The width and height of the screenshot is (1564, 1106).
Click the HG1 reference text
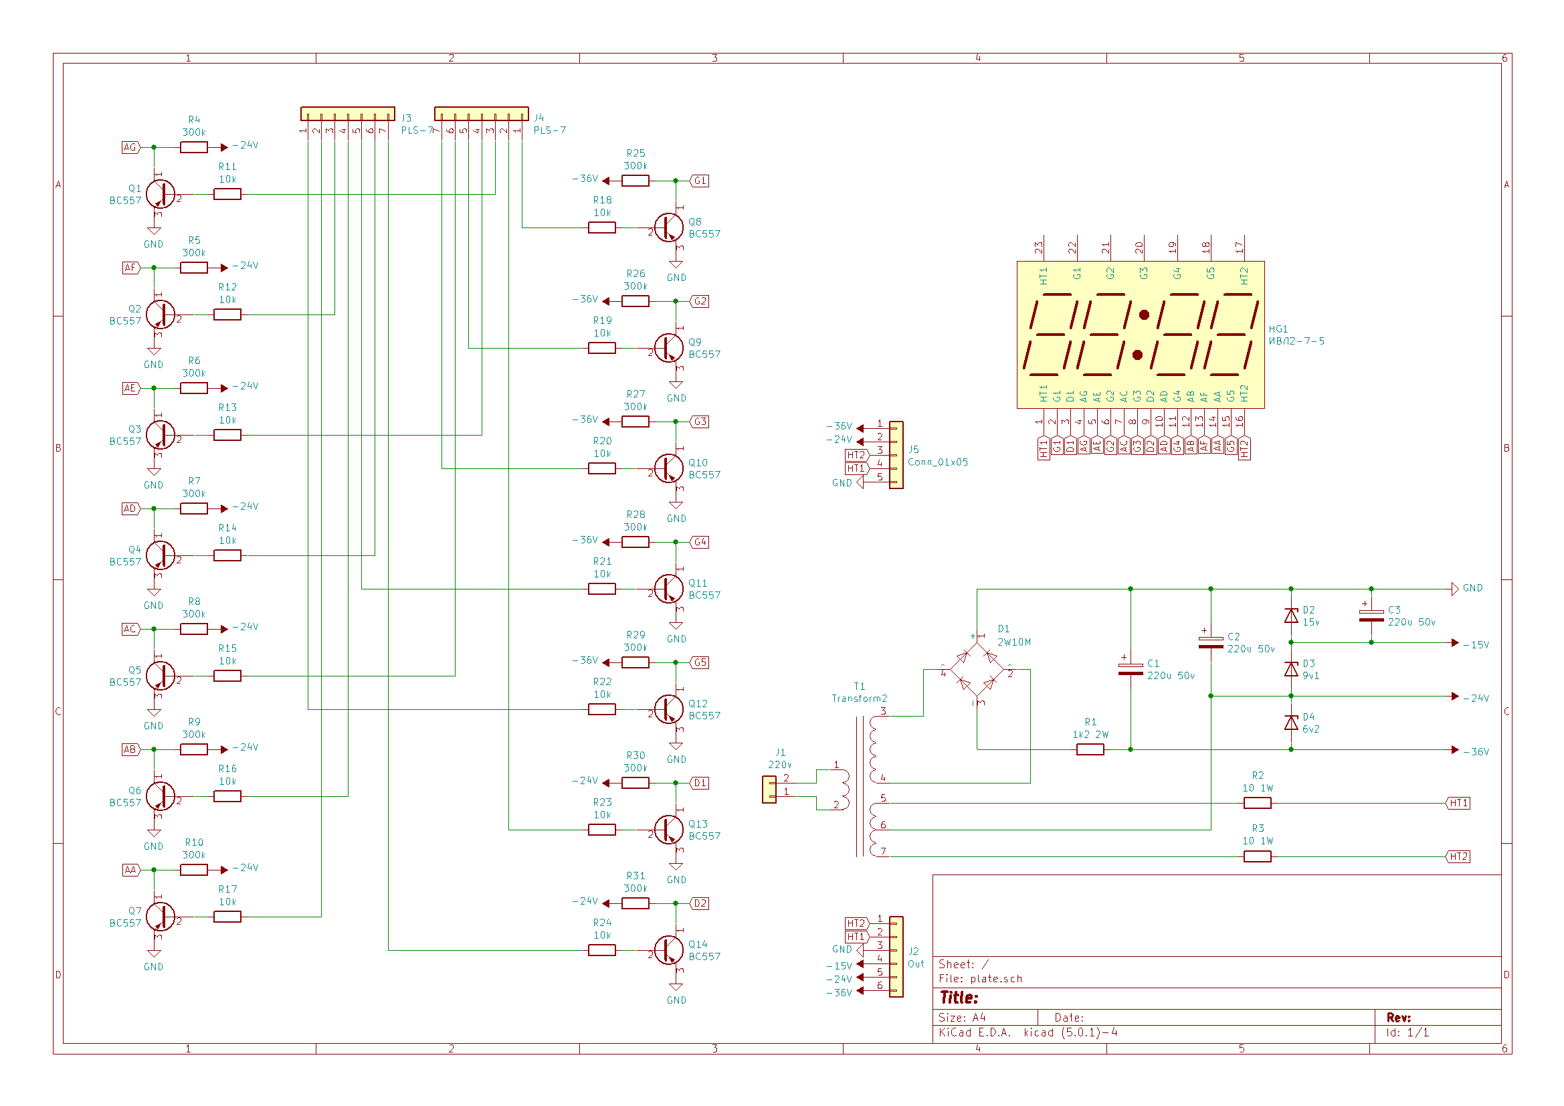pos(1278,329)
